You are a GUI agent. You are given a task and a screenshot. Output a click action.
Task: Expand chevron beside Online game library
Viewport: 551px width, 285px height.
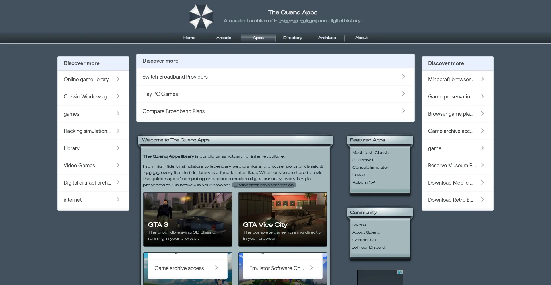tap(118, 79)
